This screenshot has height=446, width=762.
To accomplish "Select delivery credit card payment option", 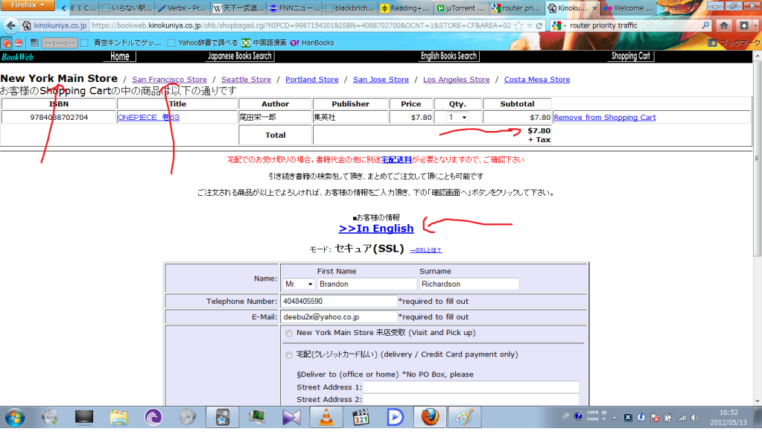I will (288, 355).
